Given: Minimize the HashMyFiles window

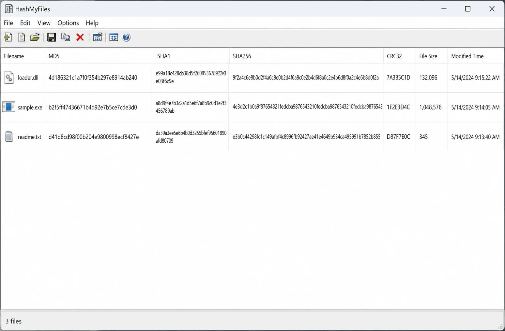Looking at the screenshot, I should (x=444, y=9).
